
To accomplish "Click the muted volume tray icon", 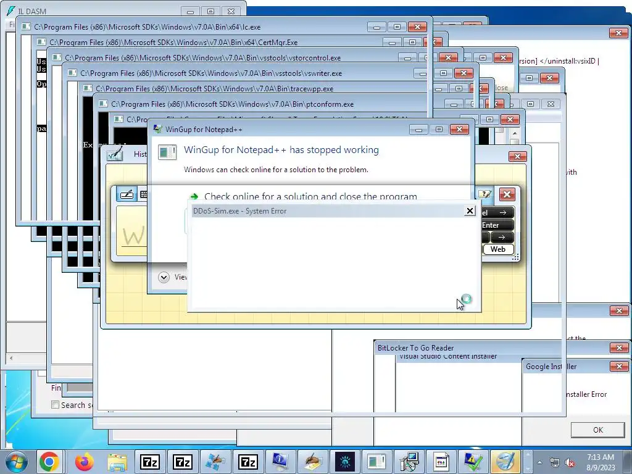I will [x=570, y=462].
